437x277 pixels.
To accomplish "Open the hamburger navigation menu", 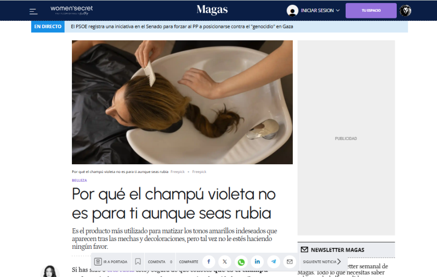I will (x=34, y=12).
